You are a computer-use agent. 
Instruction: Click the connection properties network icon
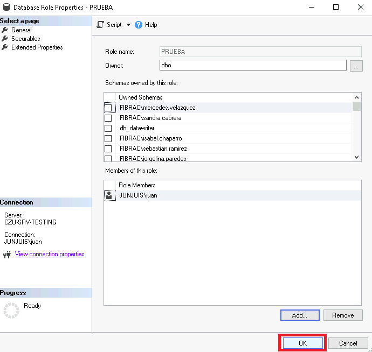(x=7, y=255)
